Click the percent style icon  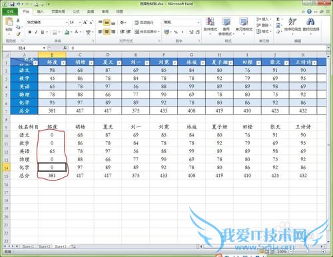tap(176, 32)
